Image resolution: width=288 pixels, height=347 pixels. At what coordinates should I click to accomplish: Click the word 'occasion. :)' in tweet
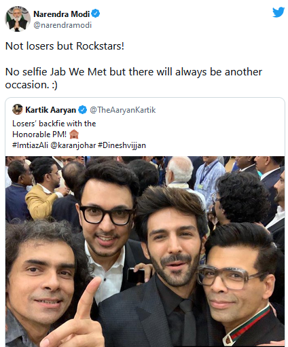click(x=31, y=85)
